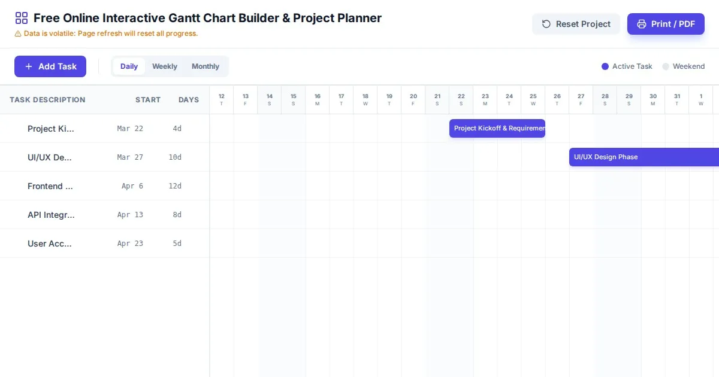
Task: Click the Frontend task description field
Action: 50,186
